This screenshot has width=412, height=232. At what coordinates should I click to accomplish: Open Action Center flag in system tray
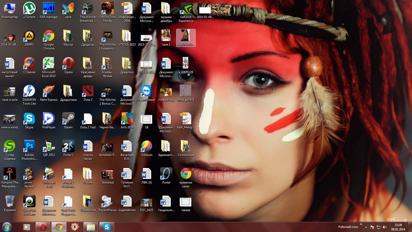point(372,227)
